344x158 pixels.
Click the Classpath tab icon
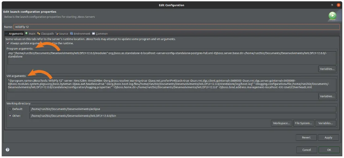[x=39, y=33]
